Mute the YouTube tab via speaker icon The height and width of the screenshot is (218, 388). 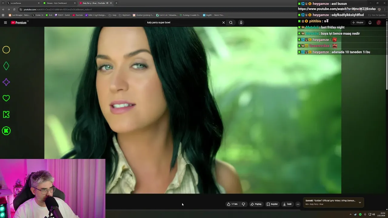[107, 3]
